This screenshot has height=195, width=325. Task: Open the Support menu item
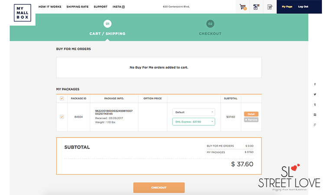click(101, 6)
